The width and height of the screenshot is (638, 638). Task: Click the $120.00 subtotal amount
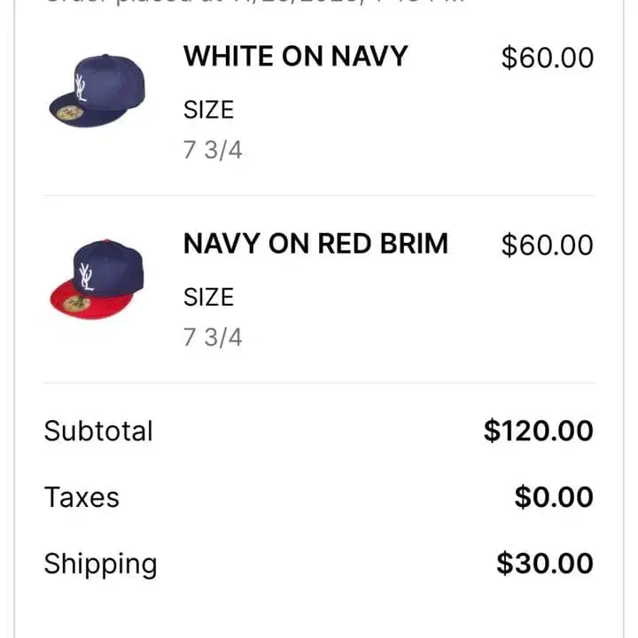click(539, 431)
